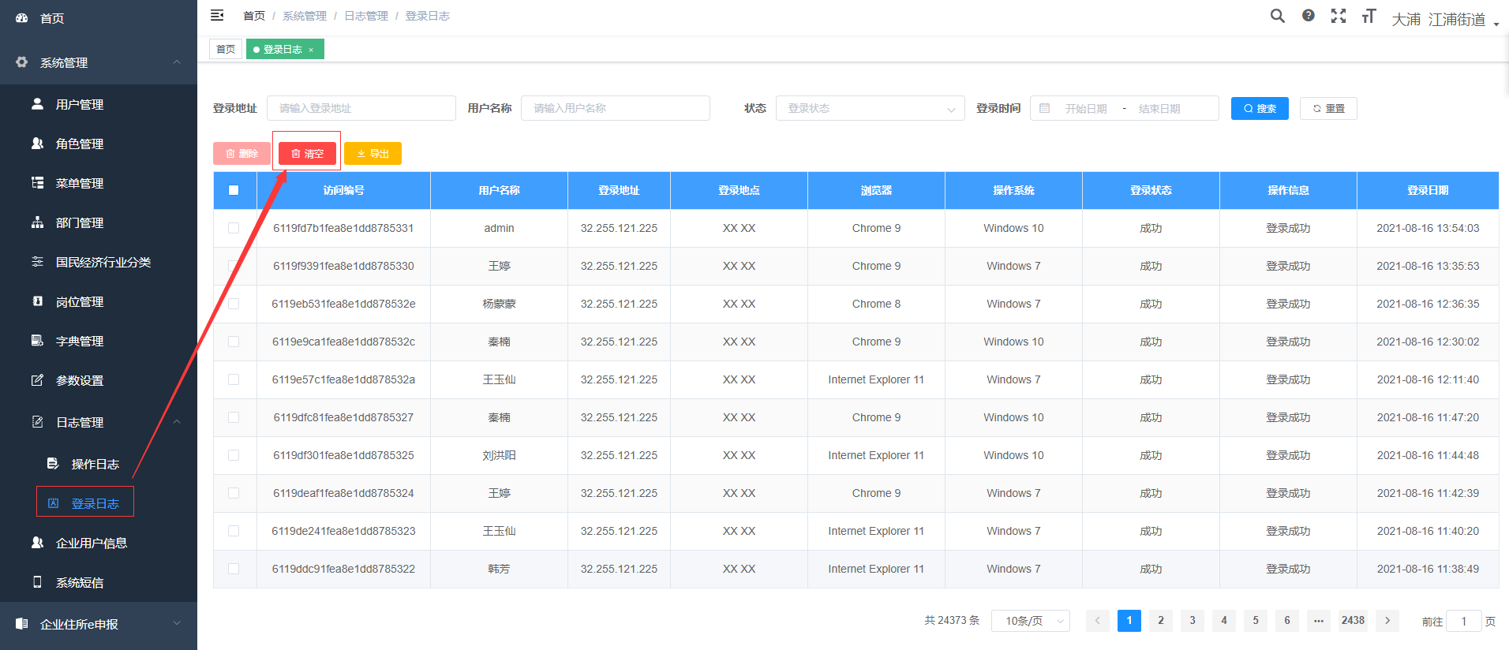This screenshot has height=650, width=1509.
Task: Click the 参数设置 edit icon
Action: 37,379
